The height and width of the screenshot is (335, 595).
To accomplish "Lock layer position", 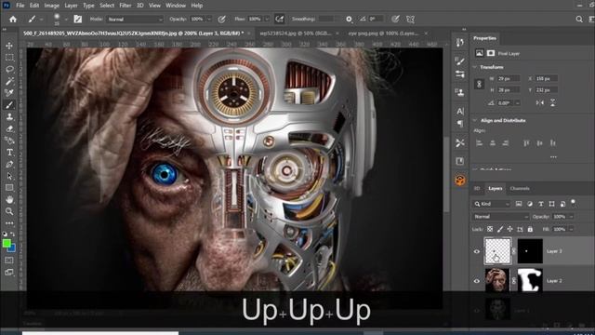I will click(x=510, y=229).
